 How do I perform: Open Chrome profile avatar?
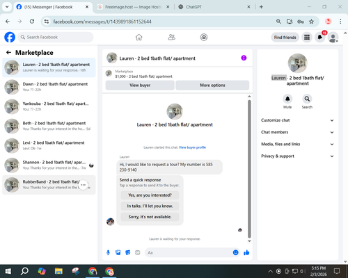coord(328,22)
